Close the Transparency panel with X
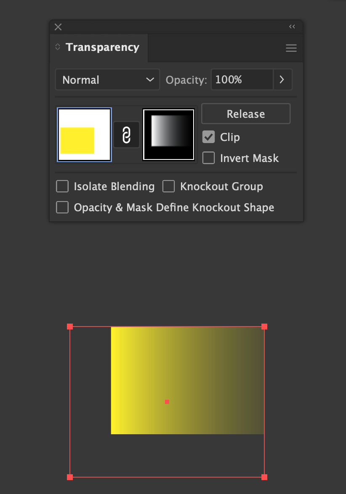346x494 pixels. coord(58,27)
